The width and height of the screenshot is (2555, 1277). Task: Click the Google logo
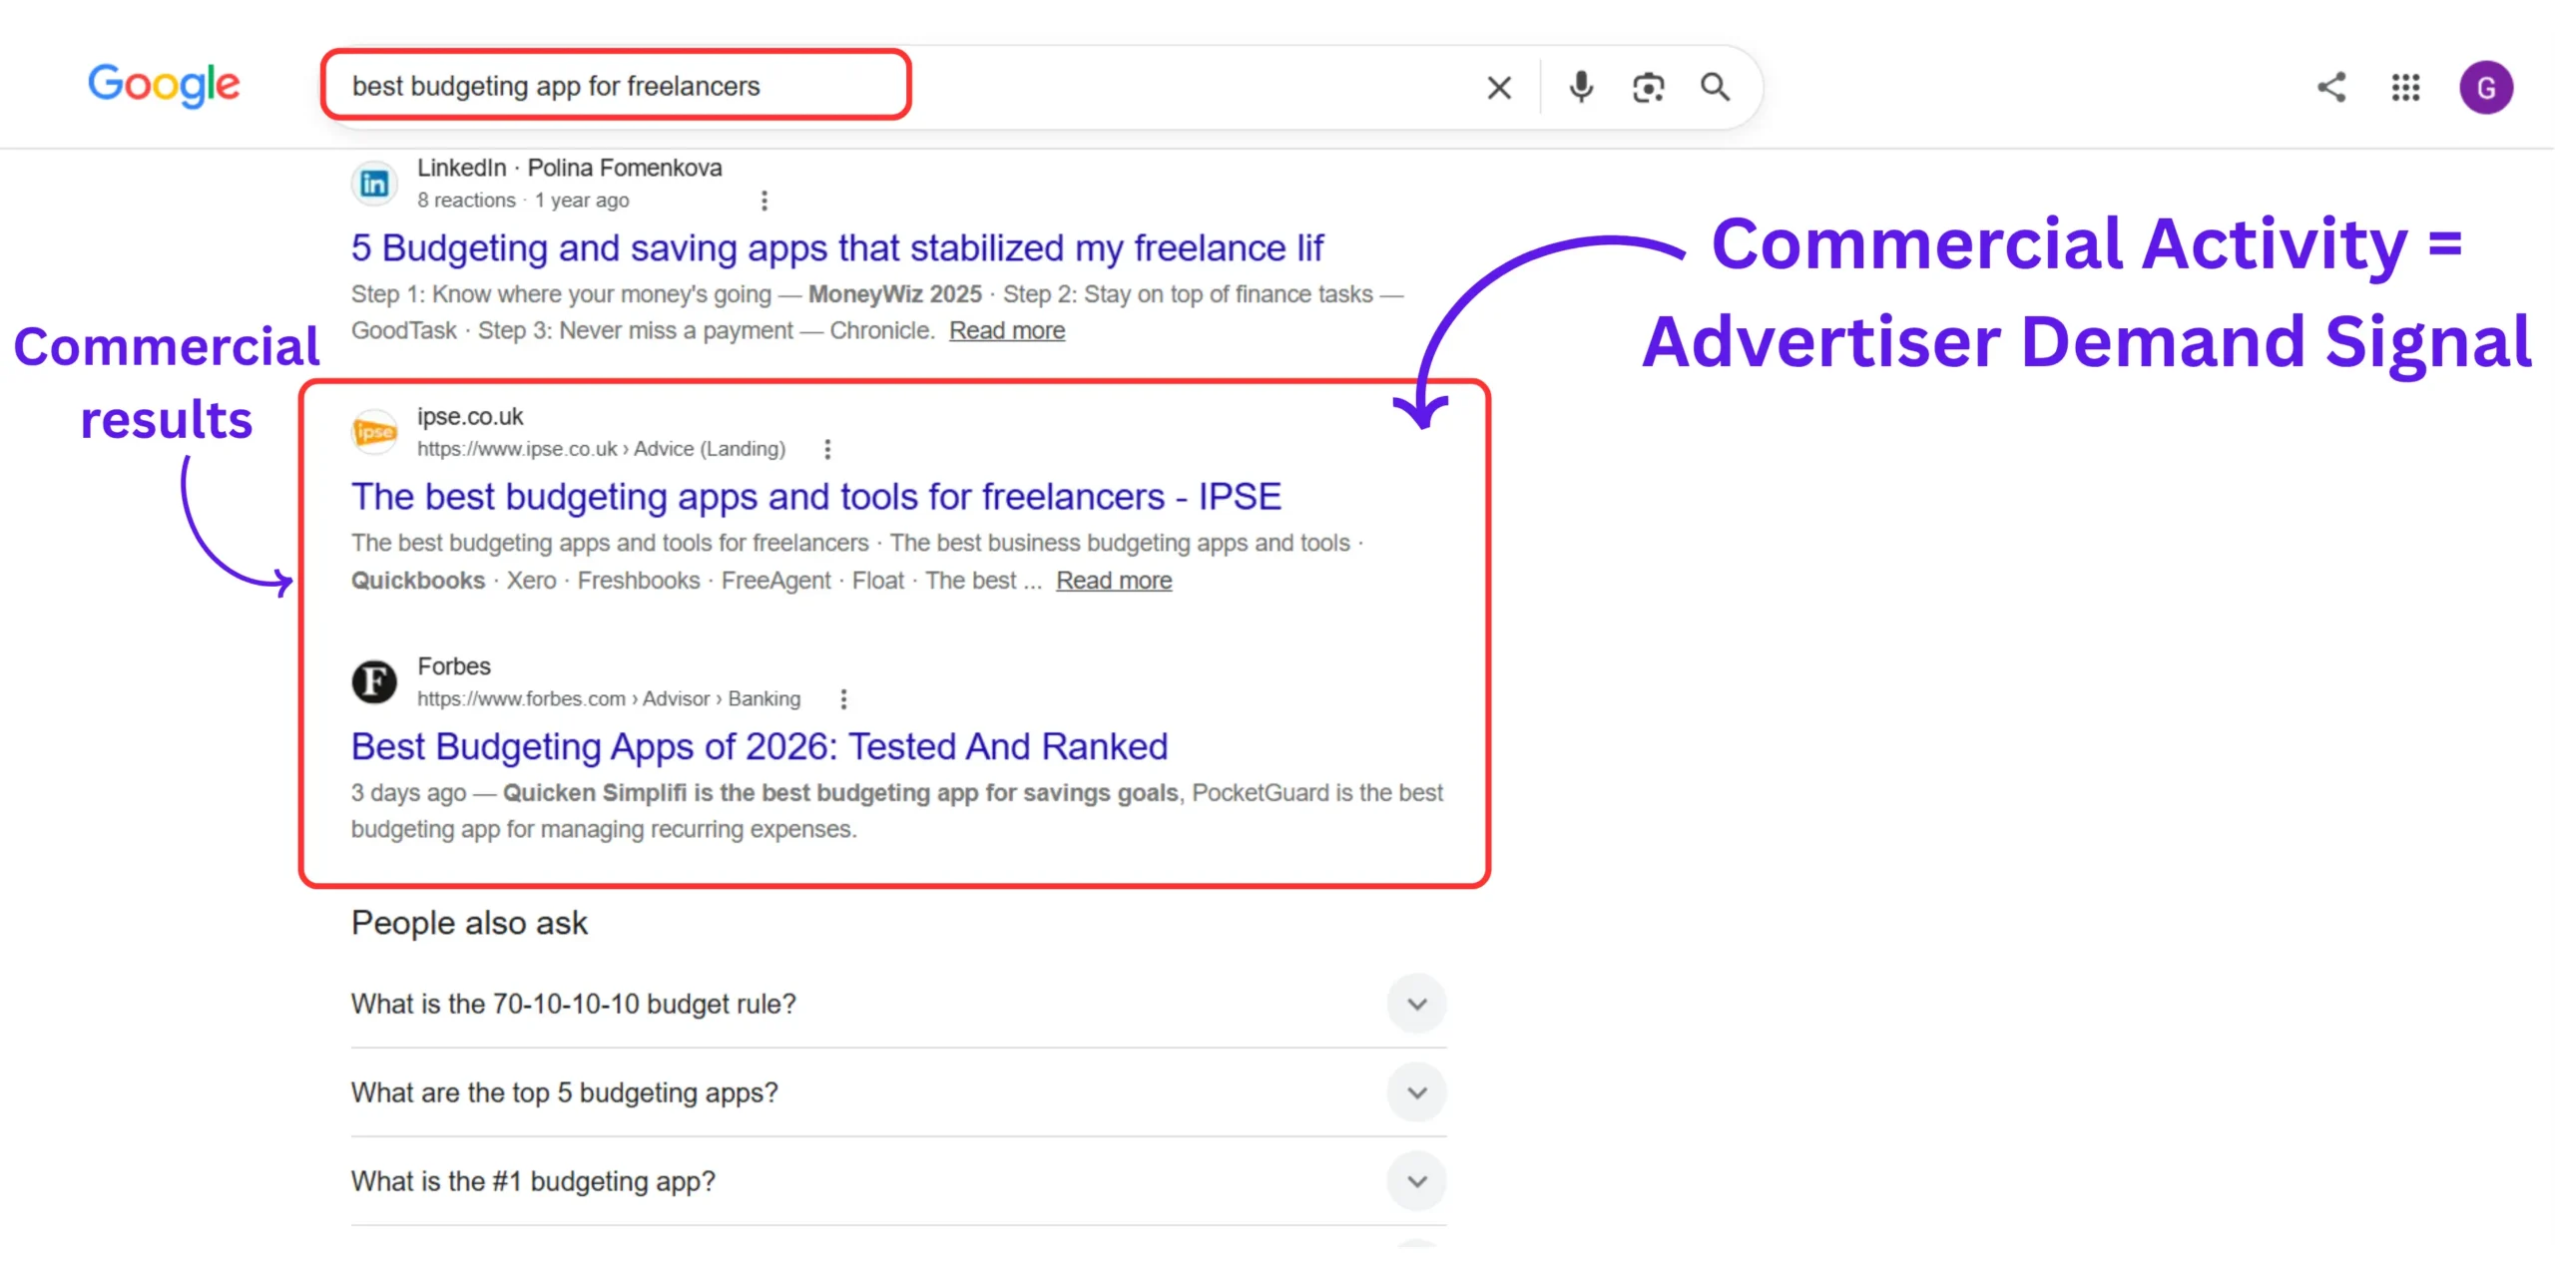point(164,85)
